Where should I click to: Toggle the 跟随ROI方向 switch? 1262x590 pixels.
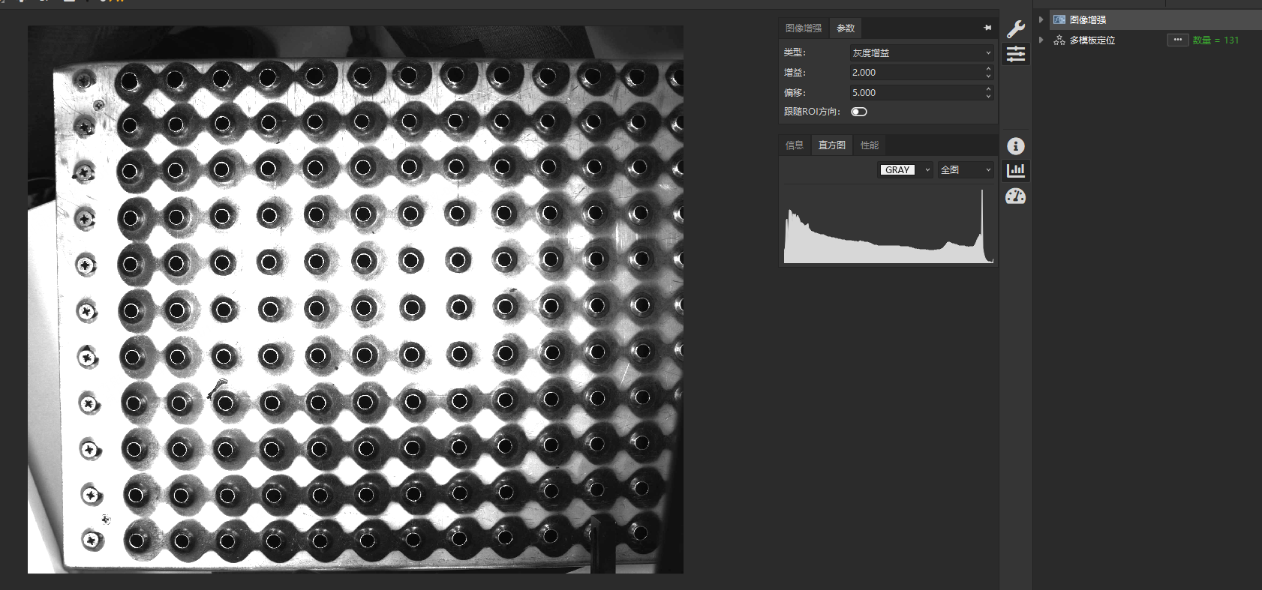coord(859,112)
